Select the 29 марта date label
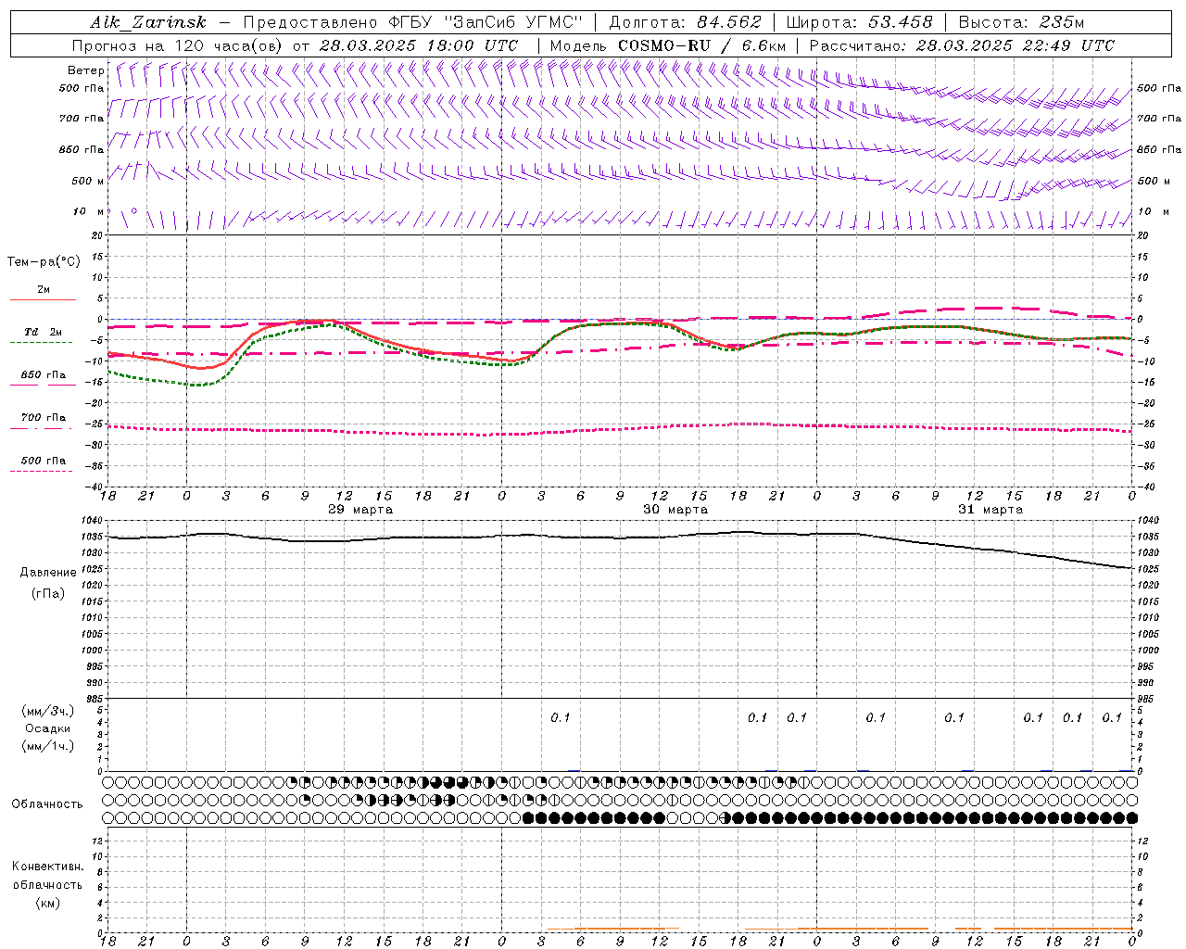This screenshot has height=949, width=1186. [x=360, y=510]
